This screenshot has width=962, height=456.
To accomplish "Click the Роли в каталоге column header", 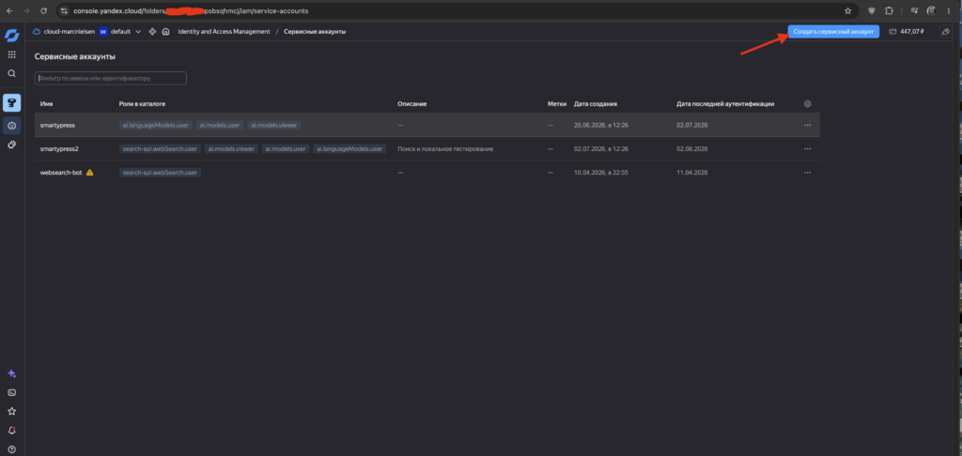I will 143,104.
